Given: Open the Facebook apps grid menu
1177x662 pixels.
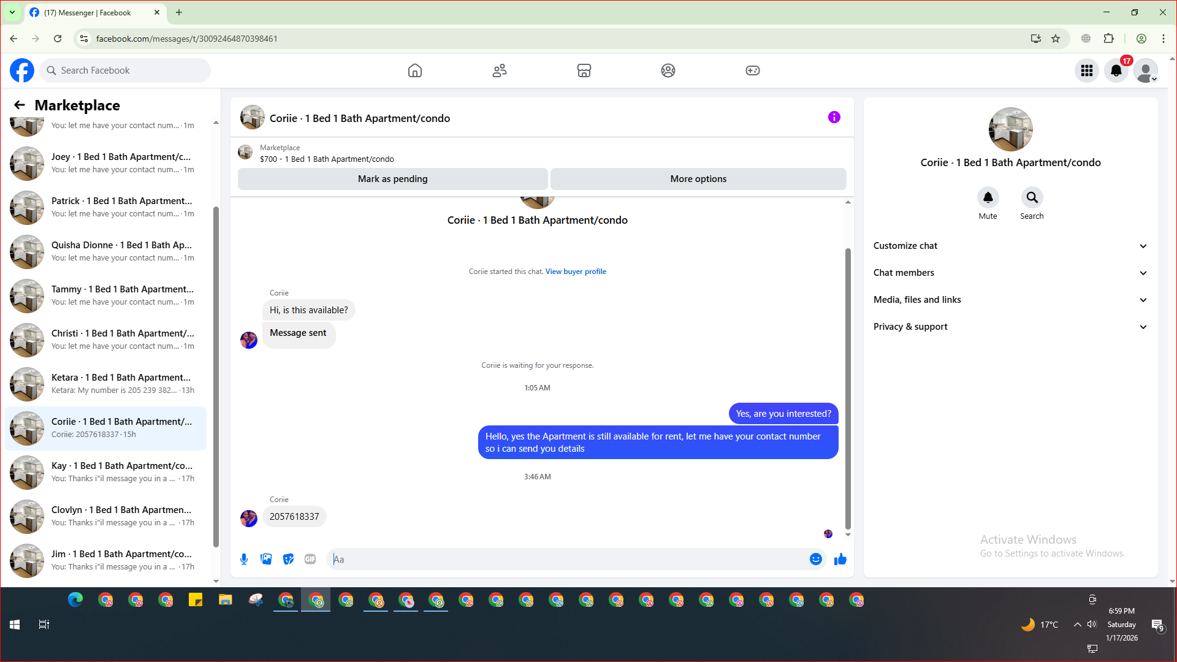Looking at the screenshot, I should pyautogui.click(x=1087, y=70).
